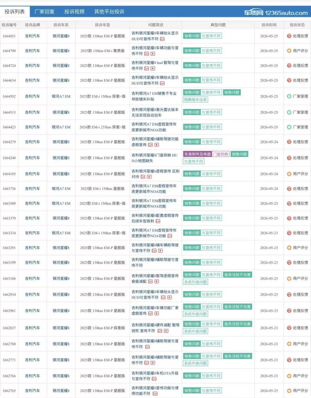Switch to 其他平台投诉 tab
The height and width of the screenshot is (398, 311).
pos(109,12)
